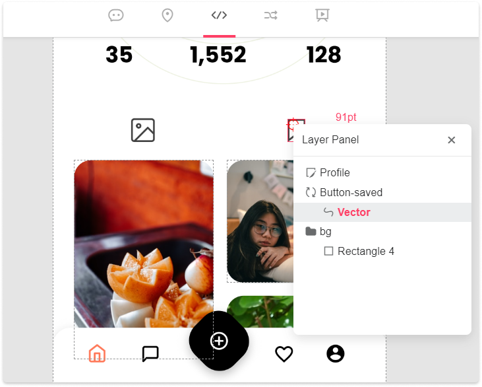Screen dimensions: 482x387
Task: Select the woman with glasses photo
Action: point(260,221)
